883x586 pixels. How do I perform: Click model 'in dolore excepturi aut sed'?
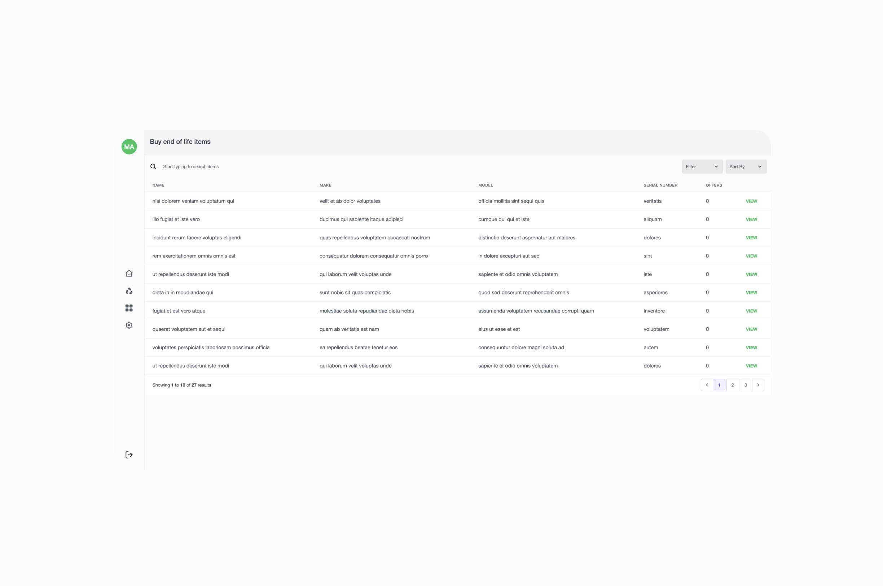coord(509,256)
